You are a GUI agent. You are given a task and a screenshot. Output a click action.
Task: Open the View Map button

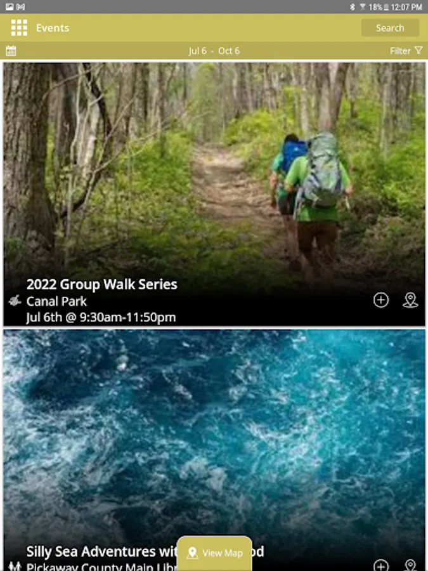214,553
